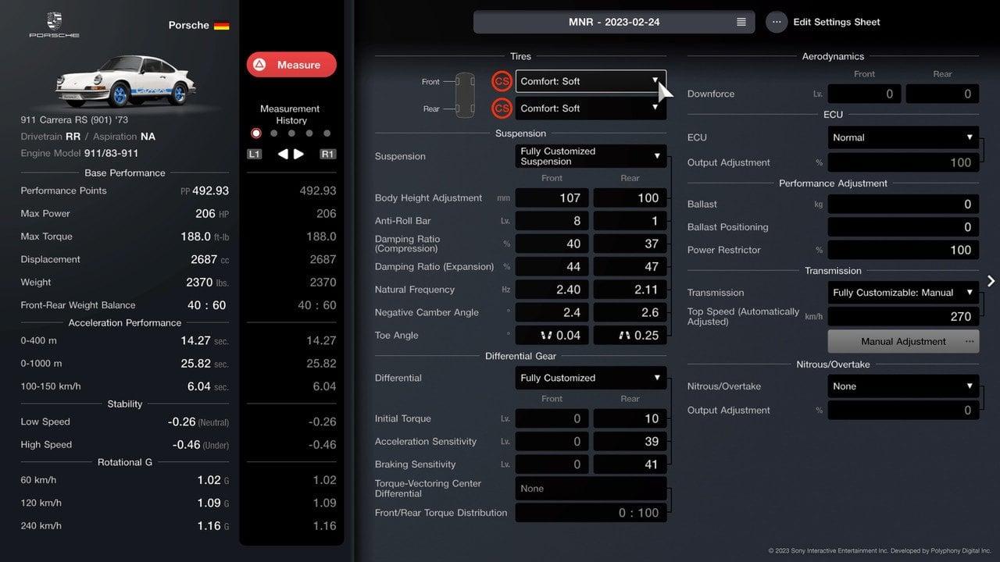Select rear Braking Sensitivity value 41
The height and width of the screenshot is (562, 1000).
coord(630,464)
